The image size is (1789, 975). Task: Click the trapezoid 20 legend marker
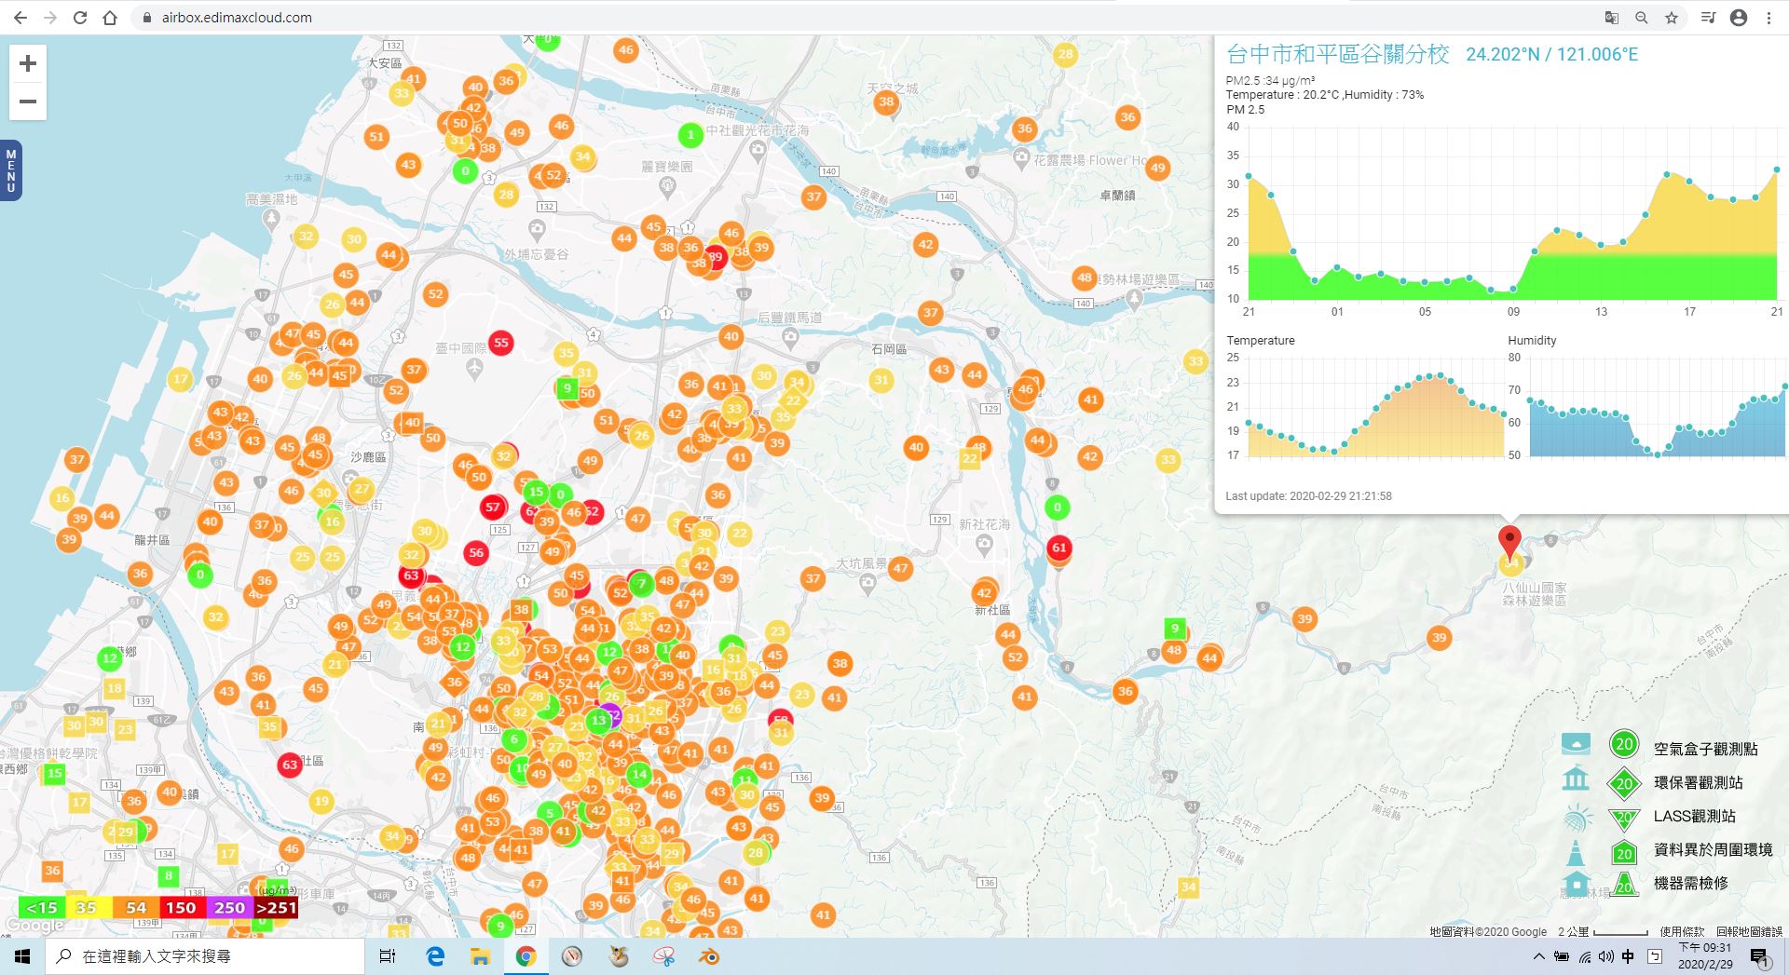[1624, 884]
